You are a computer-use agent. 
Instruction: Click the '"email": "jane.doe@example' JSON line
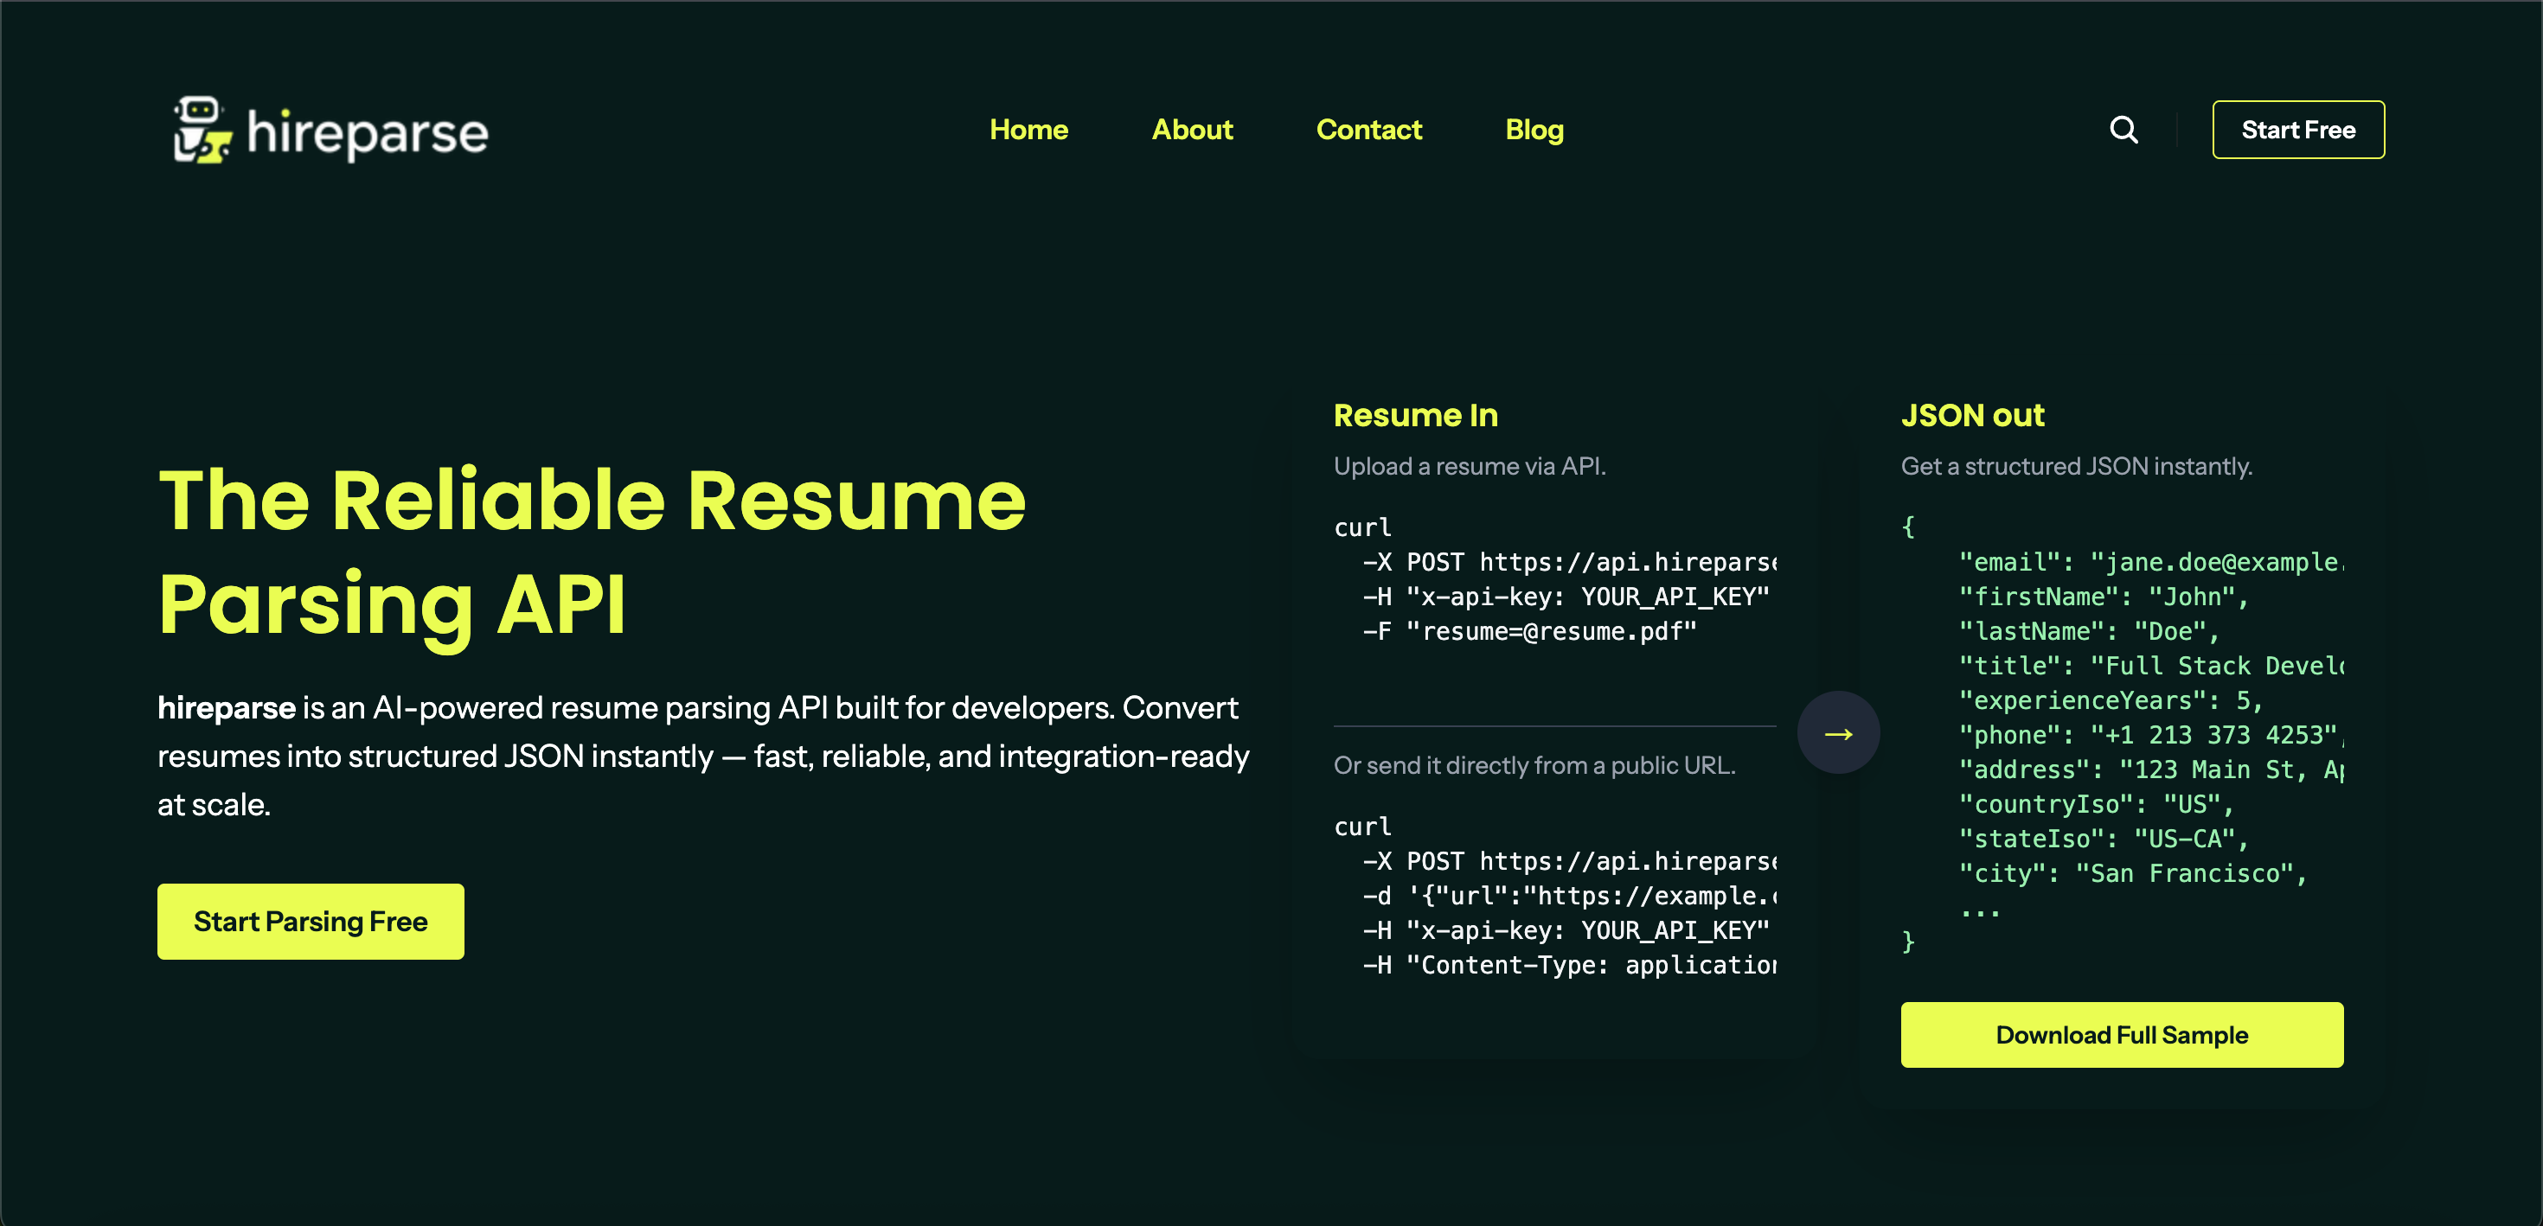click(x=2151, y=563)
